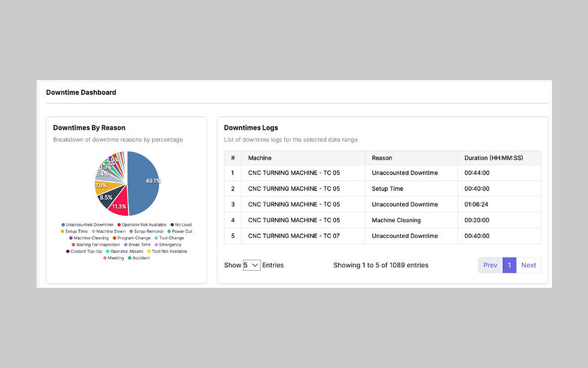Image resolution: width=588 pixels, height=368 pixels.
Task: Click the Setup Time legend marker
Action: pos(62,232)
